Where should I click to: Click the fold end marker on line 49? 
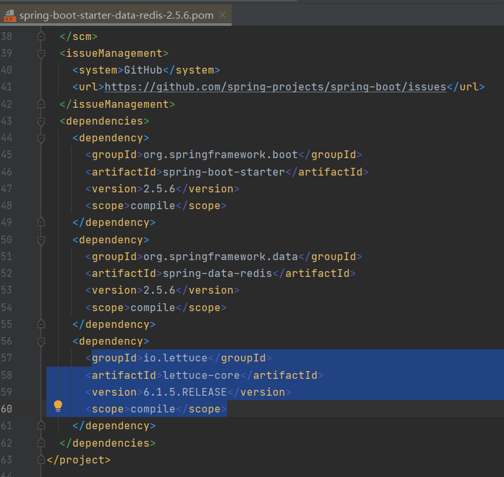tap(41, 222)
